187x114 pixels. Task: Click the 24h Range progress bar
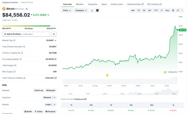pyautogui.click(x=29, y=26)
